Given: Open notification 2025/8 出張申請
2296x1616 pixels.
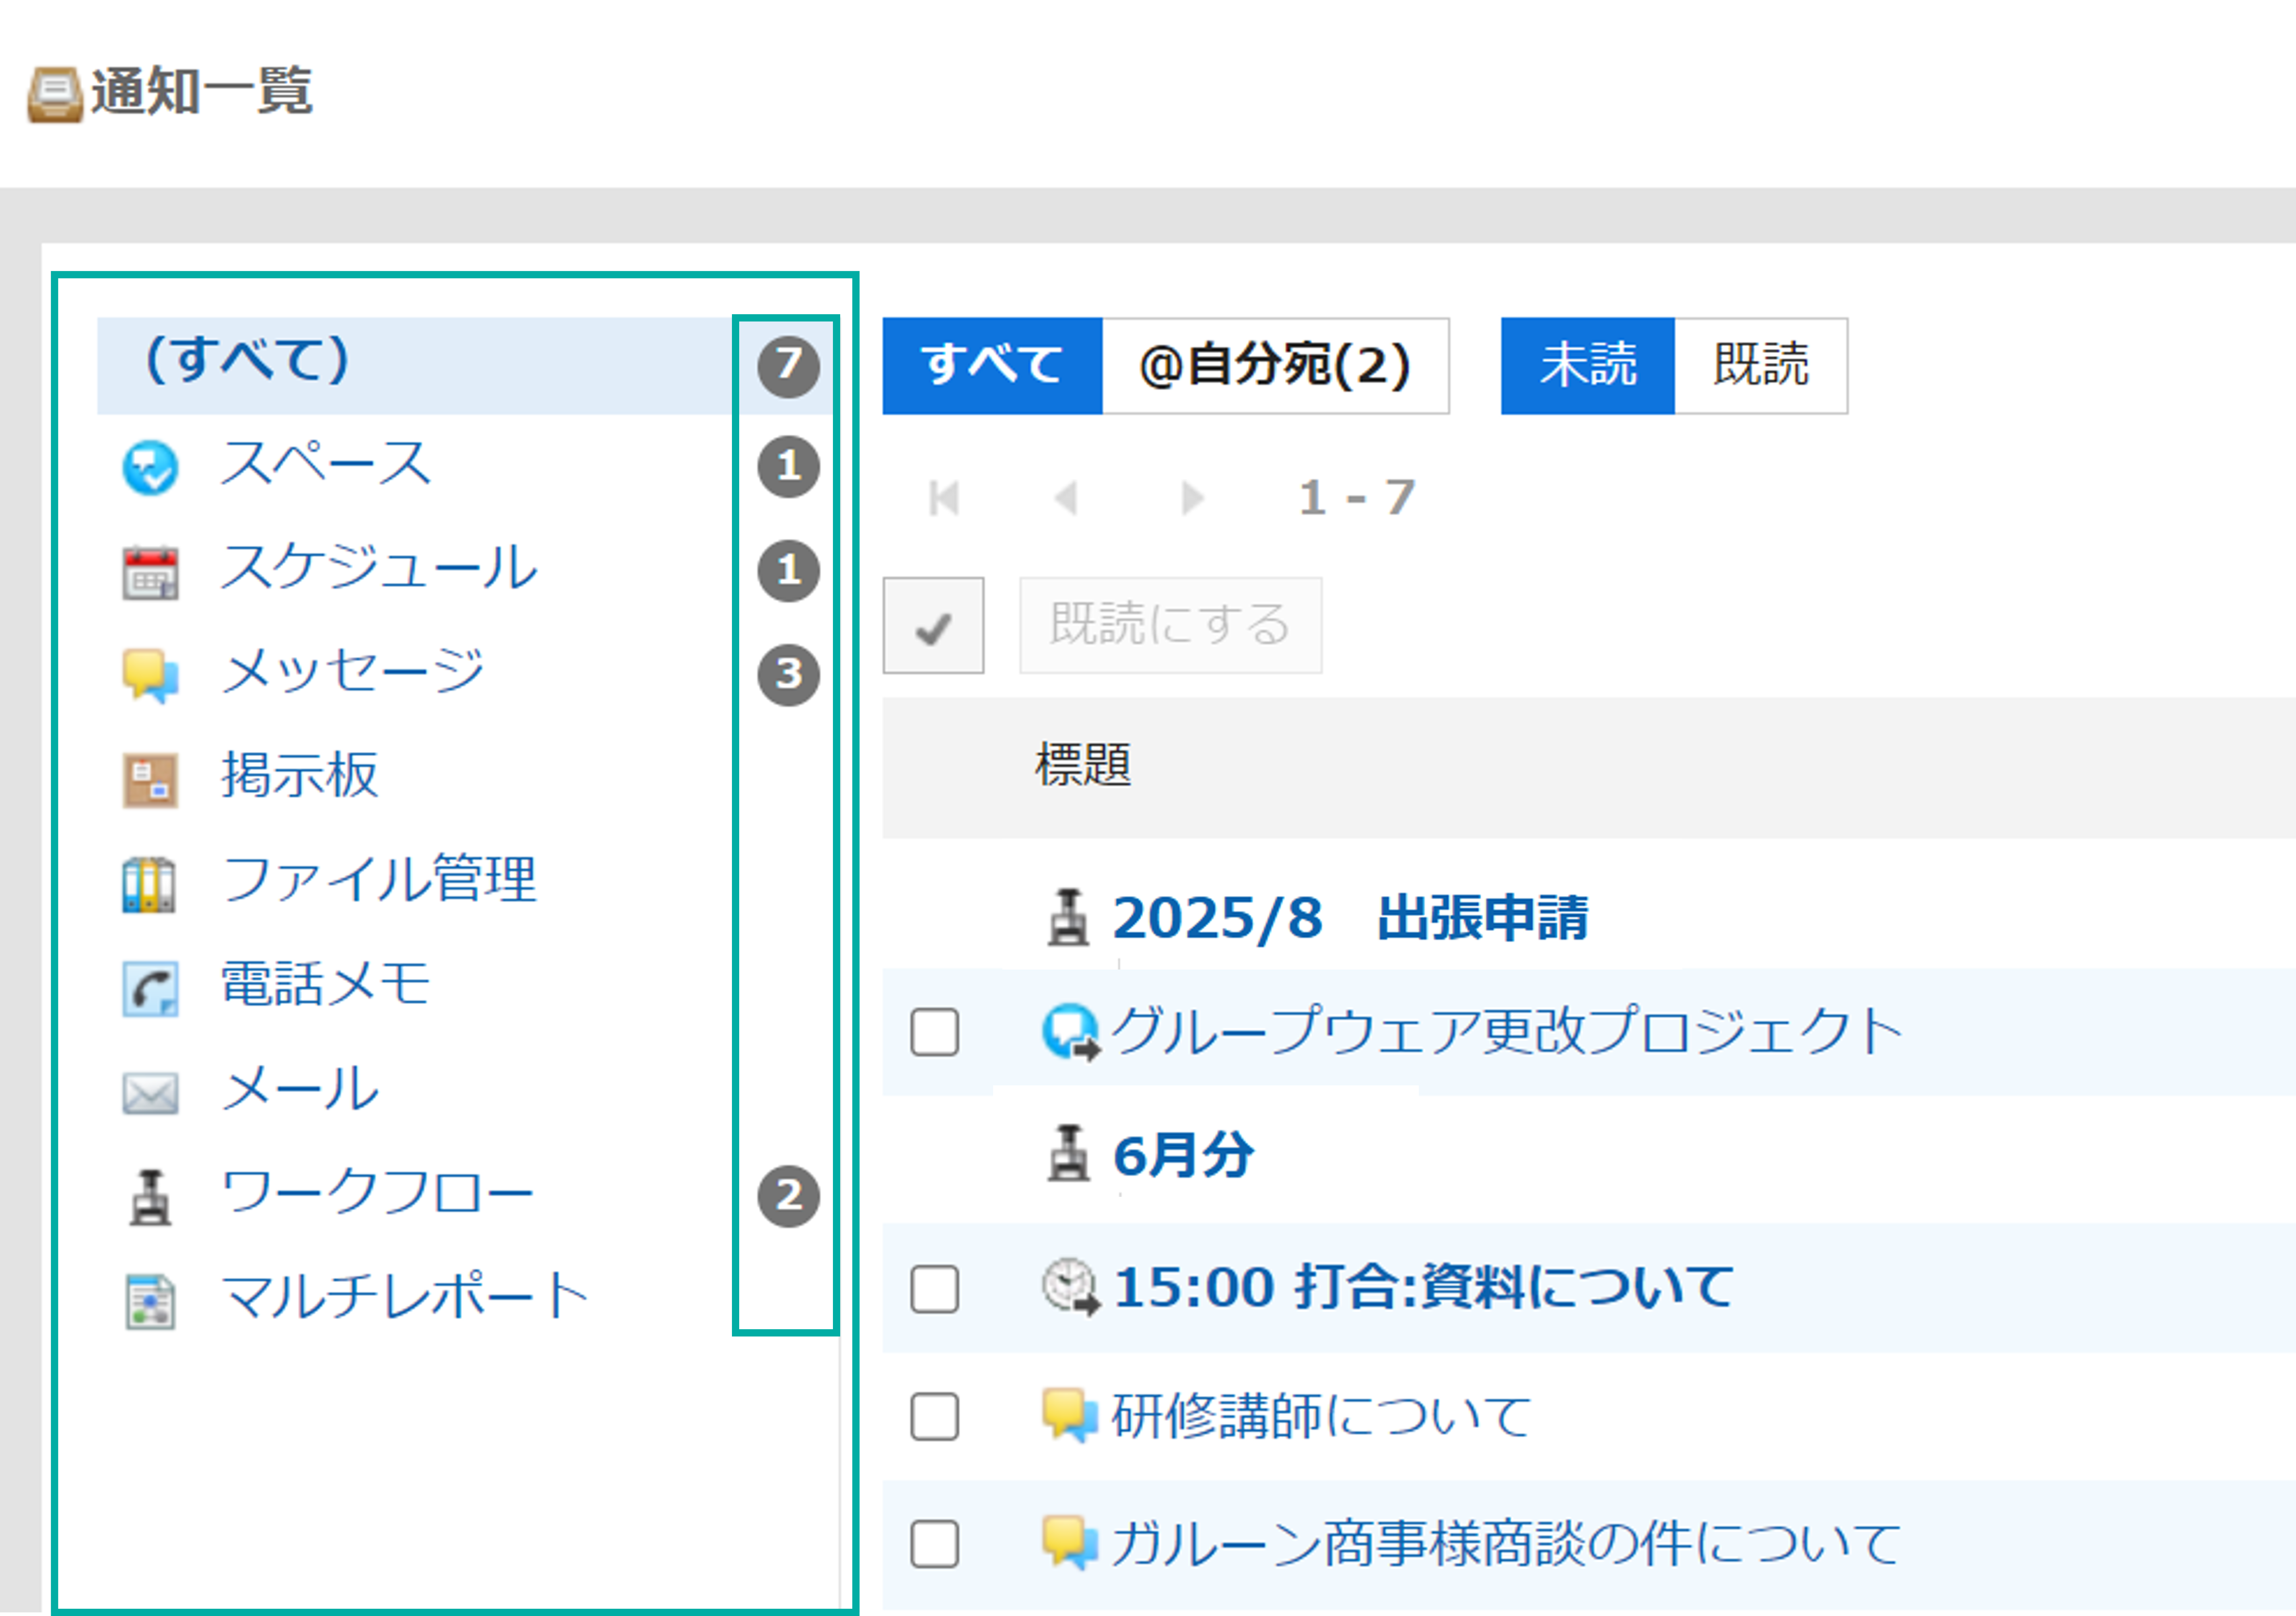Looking at the screenshot, I should (x=1350, y=918).
